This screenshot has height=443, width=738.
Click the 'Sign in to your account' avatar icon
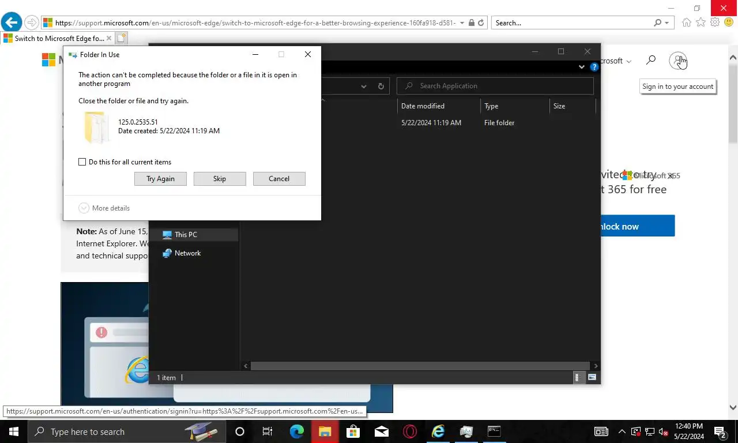click(x=678, y=61)
